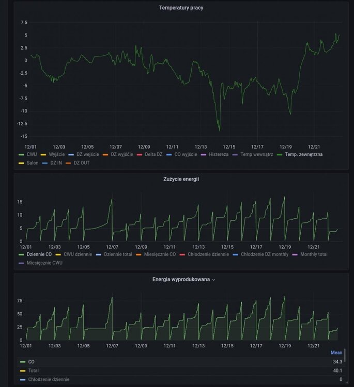The image size is (354, 387).
Task: Sort the legend by the Mean column
Action: [x=336, y=352]
